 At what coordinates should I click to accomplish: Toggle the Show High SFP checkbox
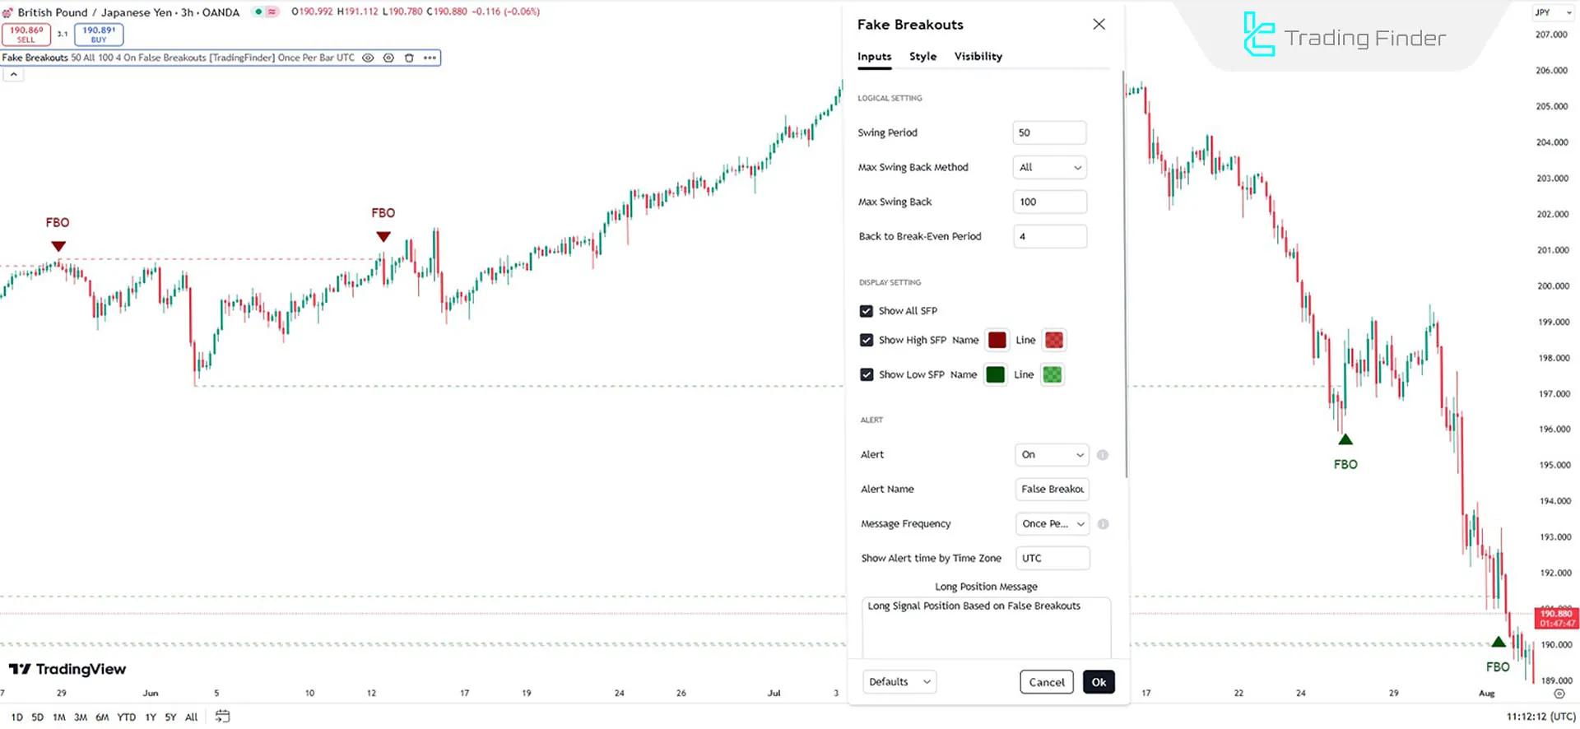coord(867,340)
